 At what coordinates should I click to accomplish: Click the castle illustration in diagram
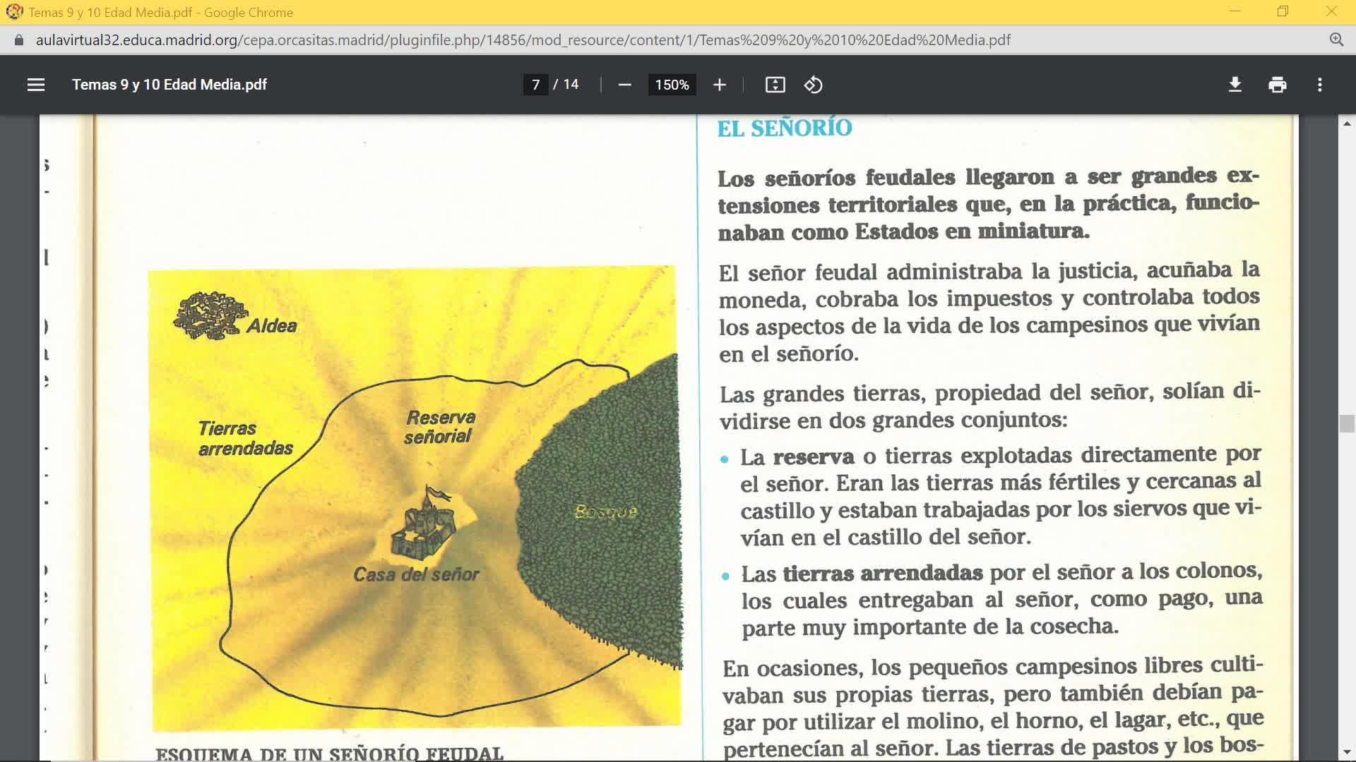pos(424,526)
